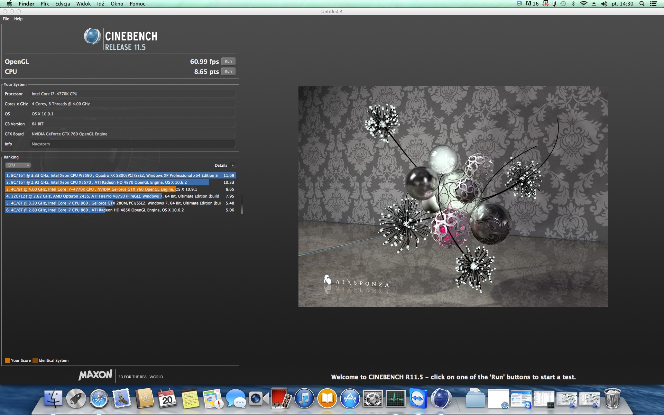Select the Xeon W5590 ranking row
Screen dimensions: 664x415
(120, 176)
